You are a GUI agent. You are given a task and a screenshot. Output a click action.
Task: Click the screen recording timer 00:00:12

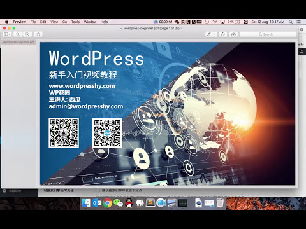click(x=166, y=22)
